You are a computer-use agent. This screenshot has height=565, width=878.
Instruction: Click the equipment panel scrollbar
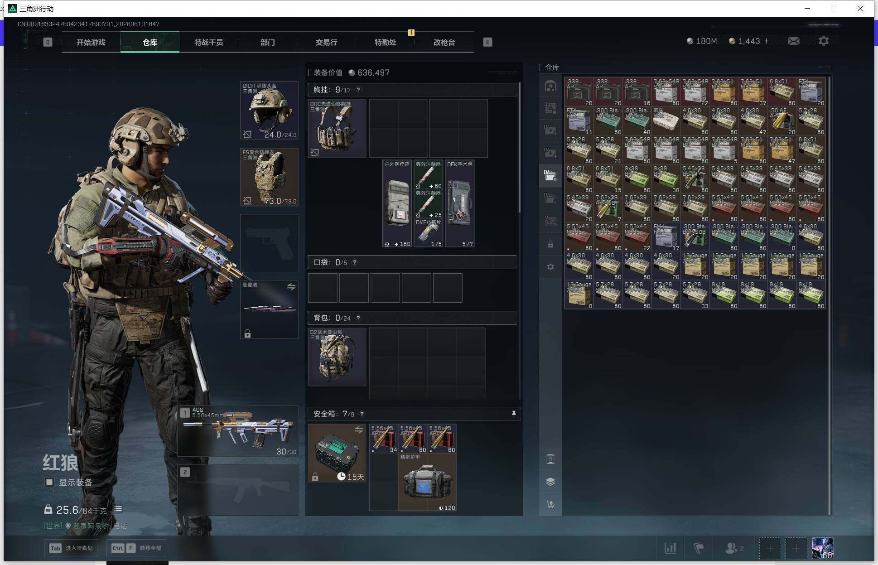[x=519, y=147]
